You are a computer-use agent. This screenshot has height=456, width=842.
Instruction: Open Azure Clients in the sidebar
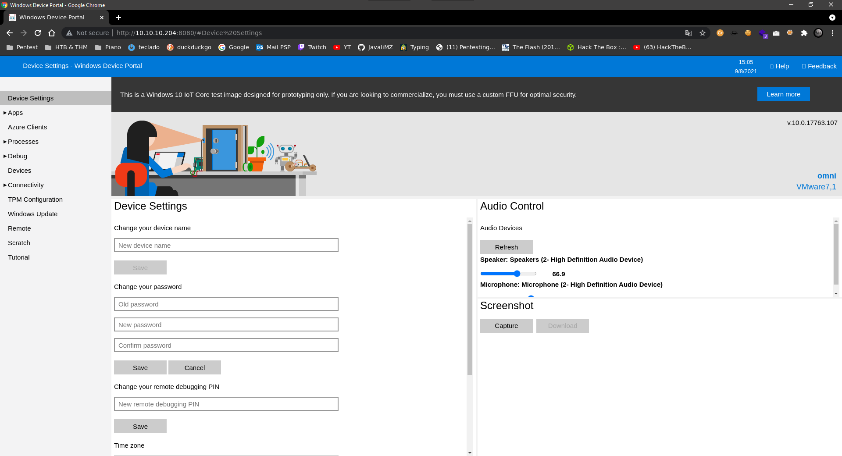click(27, 127)
